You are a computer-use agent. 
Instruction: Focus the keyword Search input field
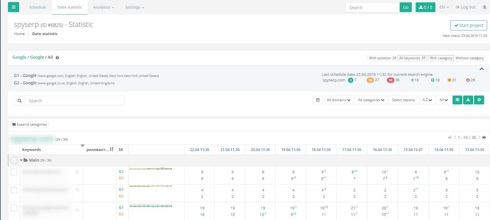tap(75, 101)
